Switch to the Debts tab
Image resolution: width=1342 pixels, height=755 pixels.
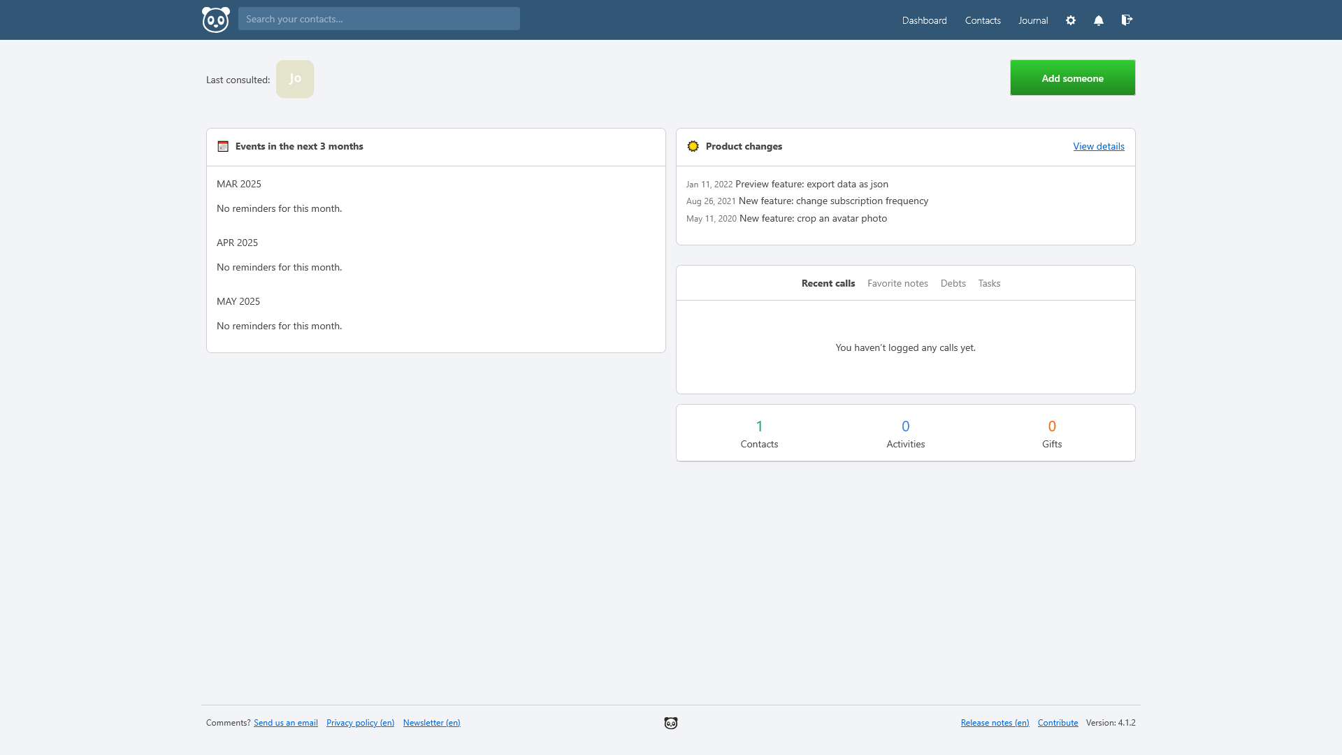coord(953,283)
